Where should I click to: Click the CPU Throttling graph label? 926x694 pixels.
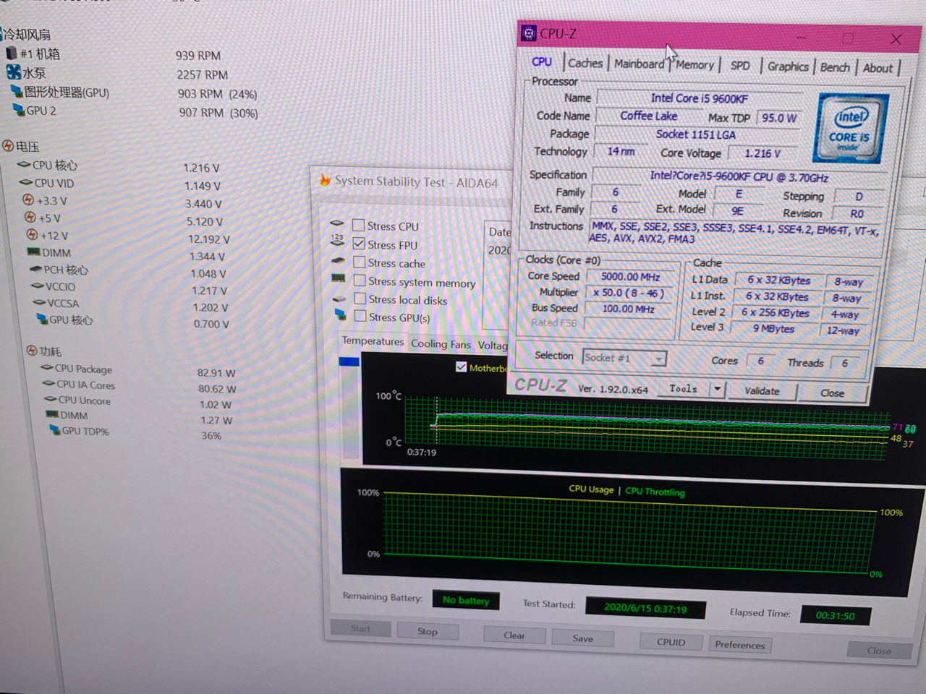[x=655, y=492]
